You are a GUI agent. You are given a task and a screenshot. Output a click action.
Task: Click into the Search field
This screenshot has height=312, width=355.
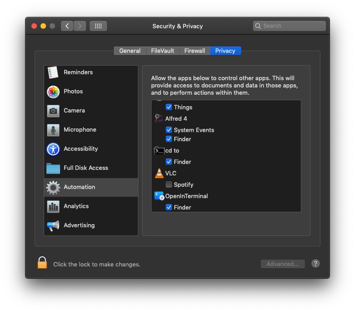click(x=289, y=26)
